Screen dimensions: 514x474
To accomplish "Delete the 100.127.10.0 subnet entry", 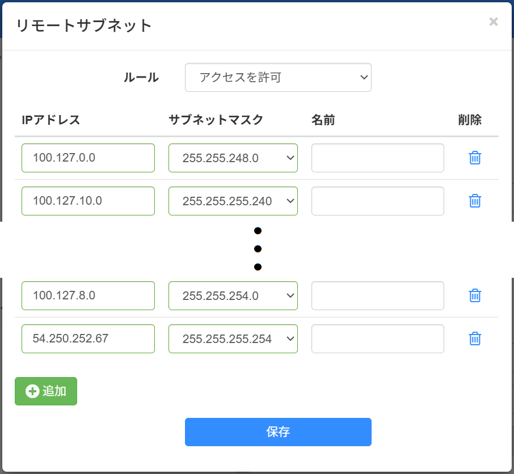I will (474, 201).
